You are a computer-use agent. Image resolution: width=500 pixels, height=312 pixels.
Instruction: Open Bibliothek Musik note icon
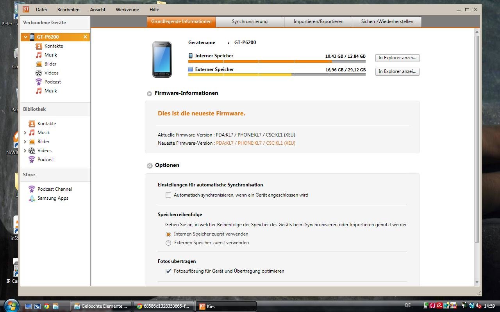32,133
